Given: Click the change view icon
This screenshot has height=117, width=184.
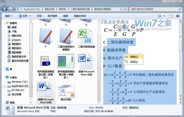Looking at the screenshot, I should coord(160,16).
